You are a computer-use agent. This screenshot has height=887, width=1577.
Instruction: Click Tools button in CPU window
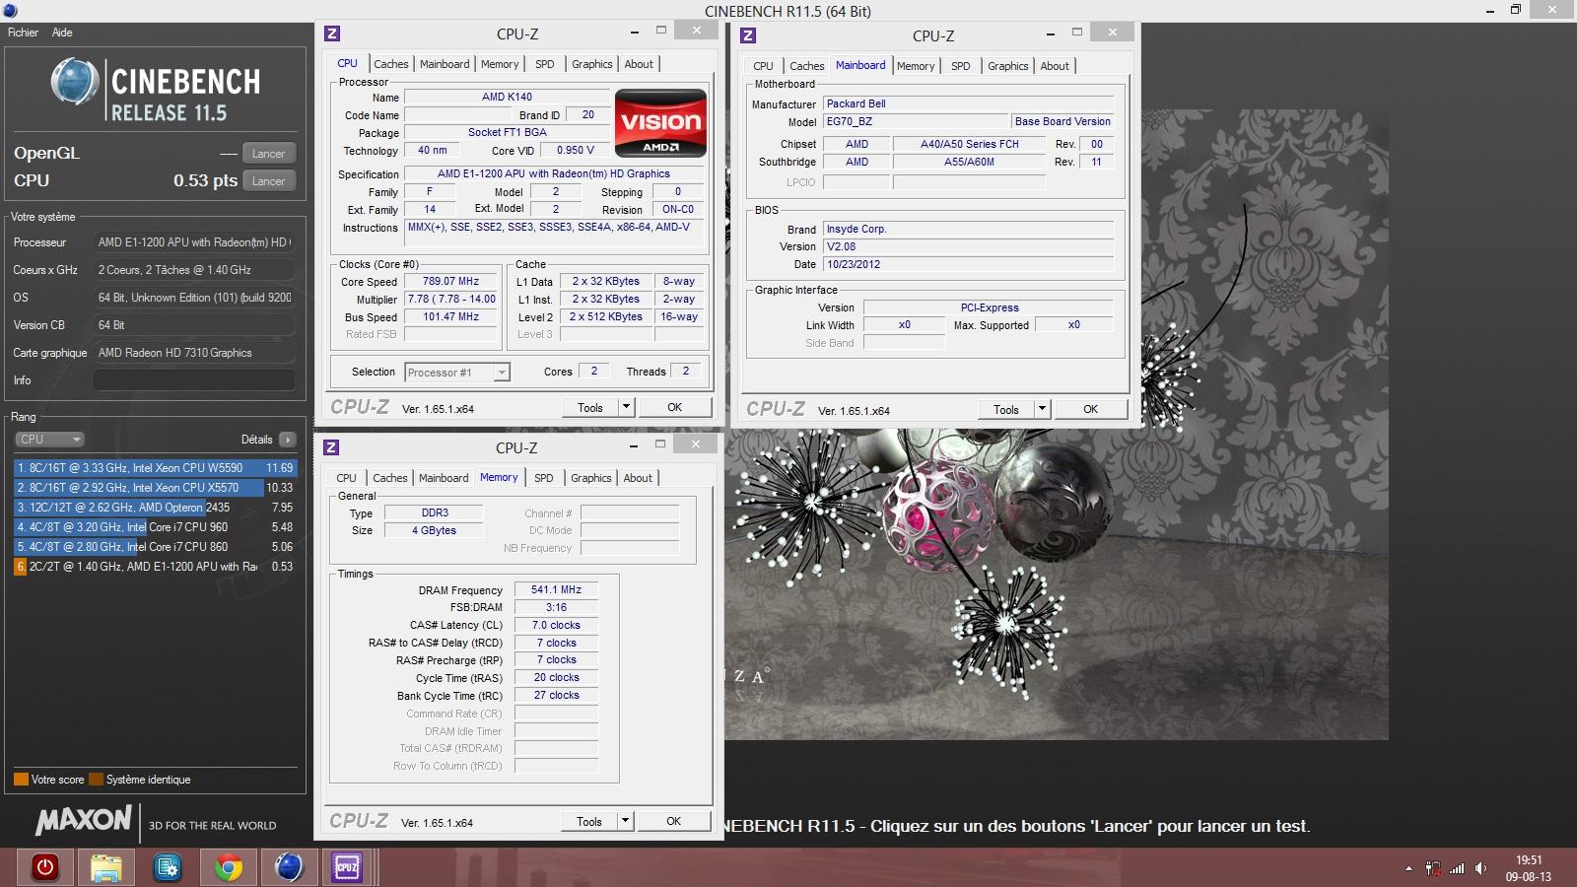click(x=590, y=407)
